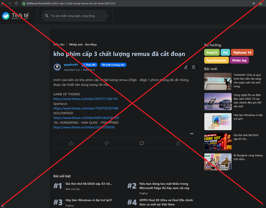The width and height of the screenshot is (266, 208).
Task: Open TinhteDIY article title in sidebar
Action: pos(247,81)
